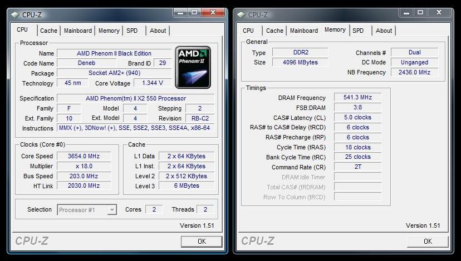Click the Brand ID value 29
The image size is (461, 261).
[162, 63]
